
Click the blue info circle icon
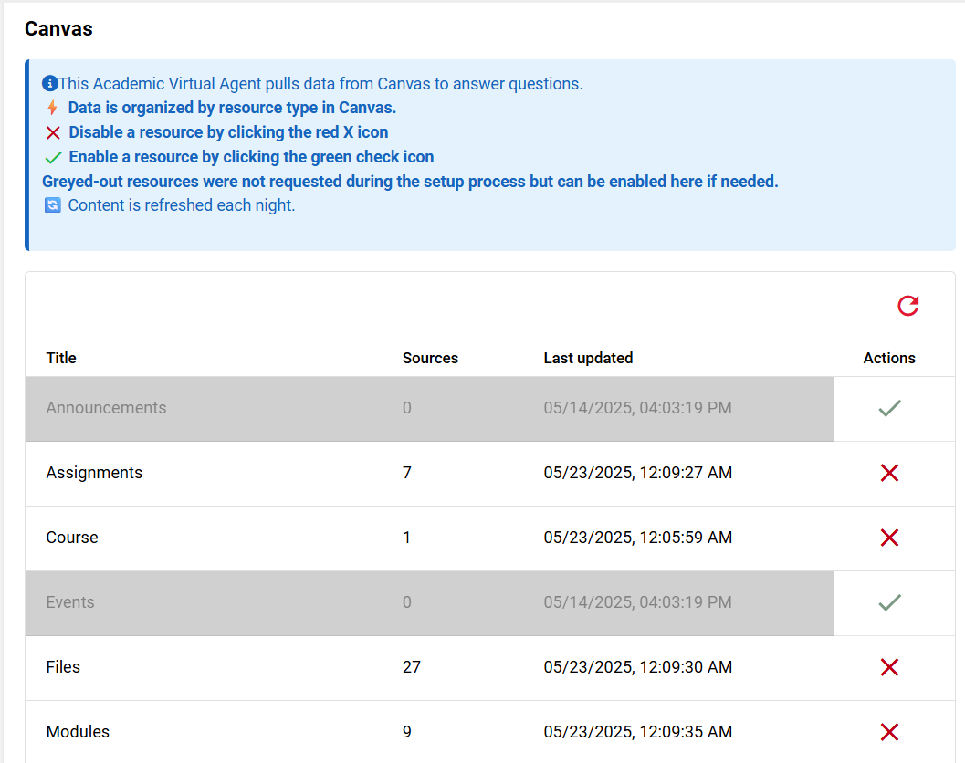coord(50,83)
